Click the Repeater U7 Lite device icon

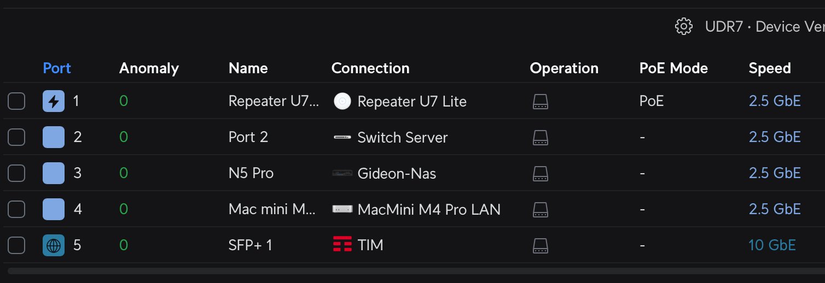click(342, 101)
